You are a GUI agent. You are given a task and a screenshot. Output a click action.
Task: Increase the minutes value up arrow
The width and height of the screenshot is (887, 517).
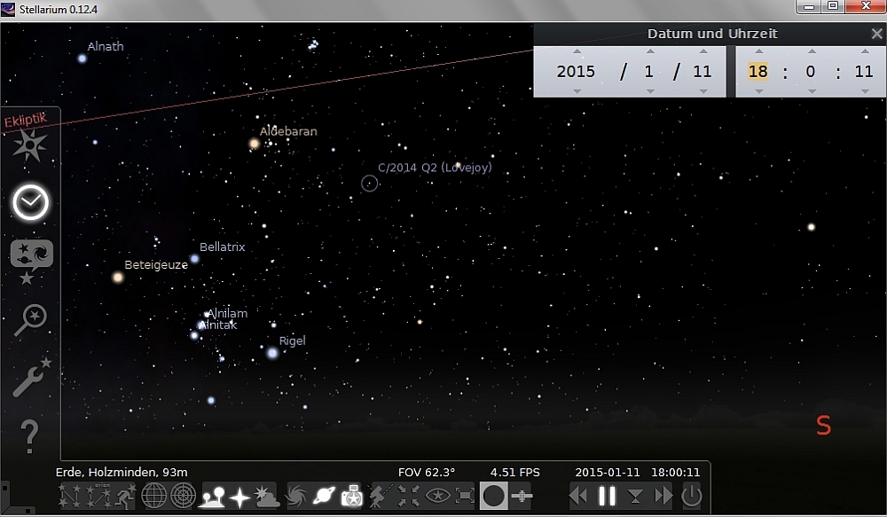pos(812,51)
